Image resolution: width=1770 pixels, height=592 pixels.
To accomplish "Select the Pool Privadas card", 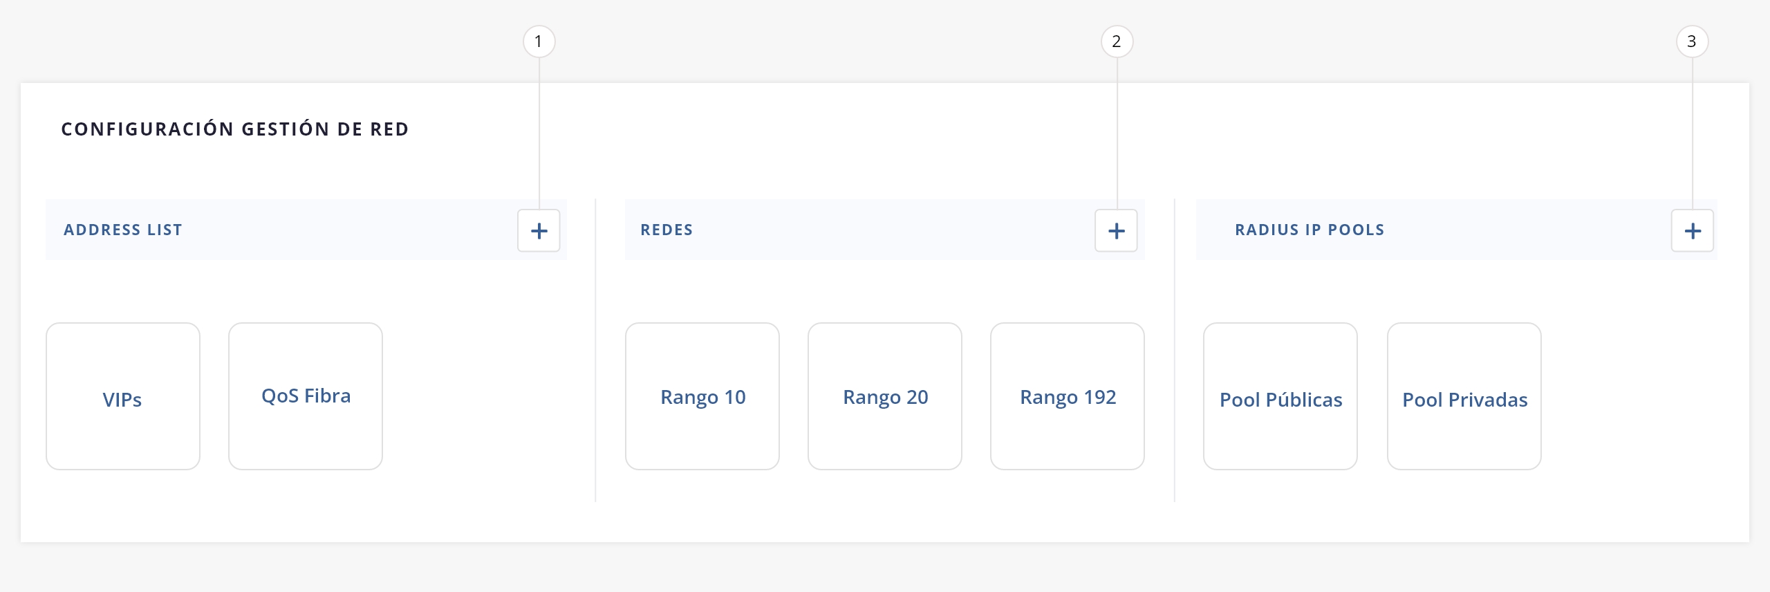I will point(1464,396).
